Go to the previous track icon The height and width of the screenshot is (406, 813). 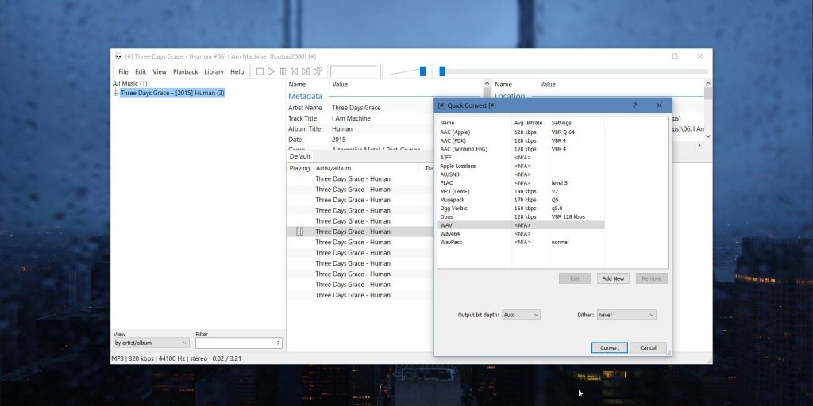(x=294, y=71)
